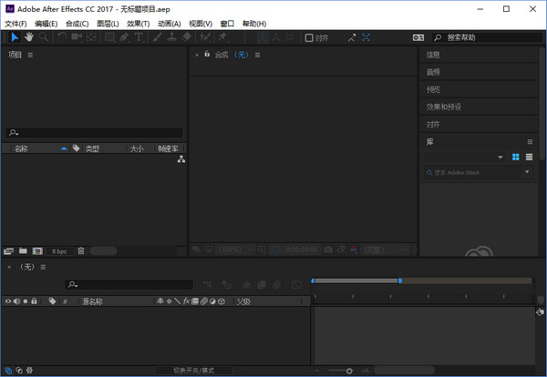Open the library selection dropdown
The height and width of the screenshot is (377, 547).
tap(465, 157)
